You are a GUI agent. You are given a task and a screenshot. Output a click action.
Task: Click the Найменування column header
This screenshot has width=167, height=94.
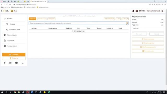[x=52, y=28]
